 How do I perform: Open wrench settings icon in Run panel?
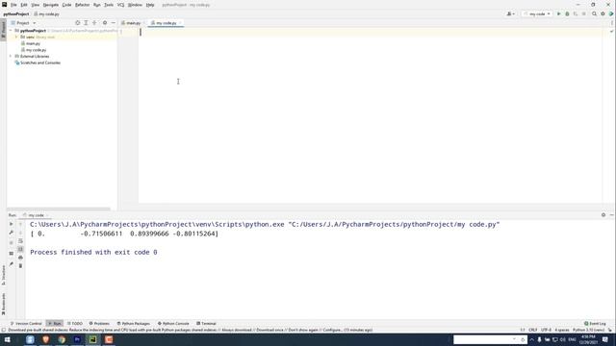tap(11, 233)
